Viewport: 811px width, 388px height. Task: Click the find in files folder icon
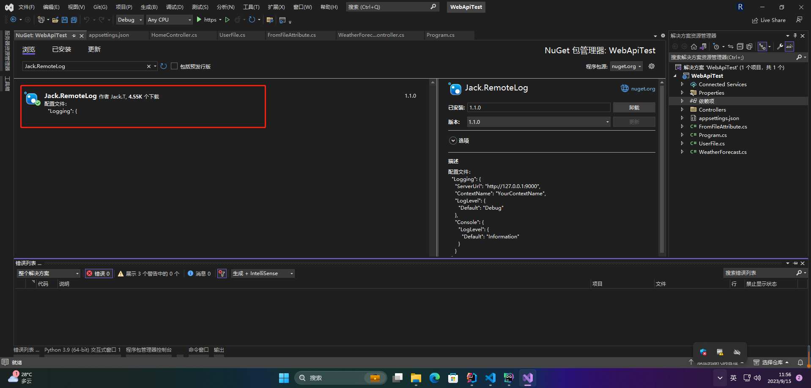[270, 19]
